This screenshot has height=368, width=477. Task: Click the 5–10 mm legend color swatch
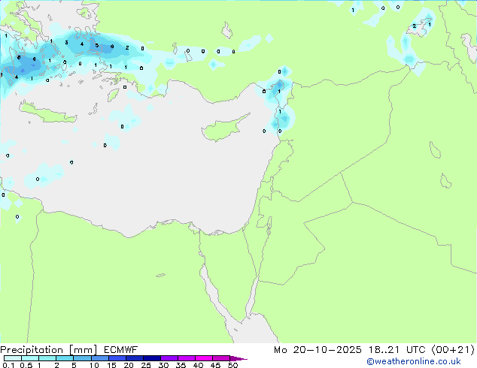tap(82, 358)
